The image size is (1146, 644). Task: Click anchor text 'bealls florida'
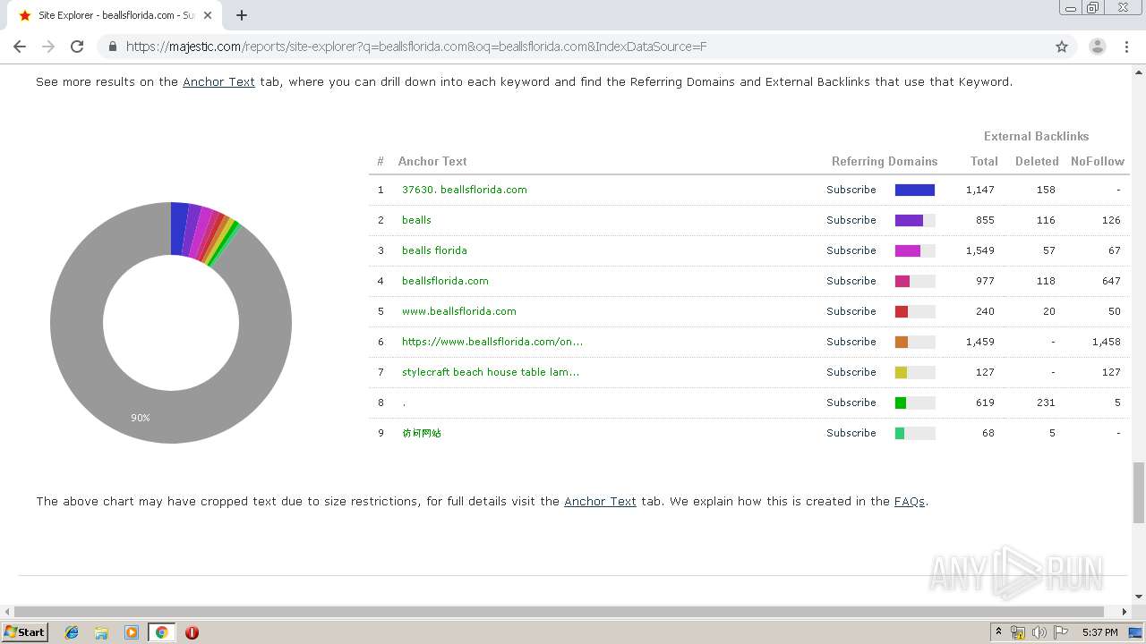(x=434, y=250)
